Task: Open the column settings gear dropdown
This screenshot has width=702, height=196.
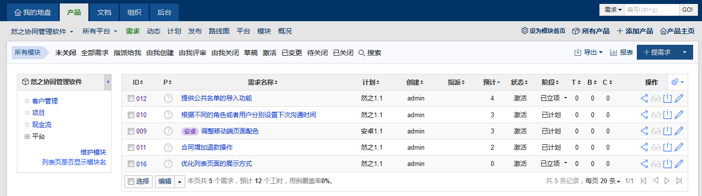Action: click(x=678, y=82)
